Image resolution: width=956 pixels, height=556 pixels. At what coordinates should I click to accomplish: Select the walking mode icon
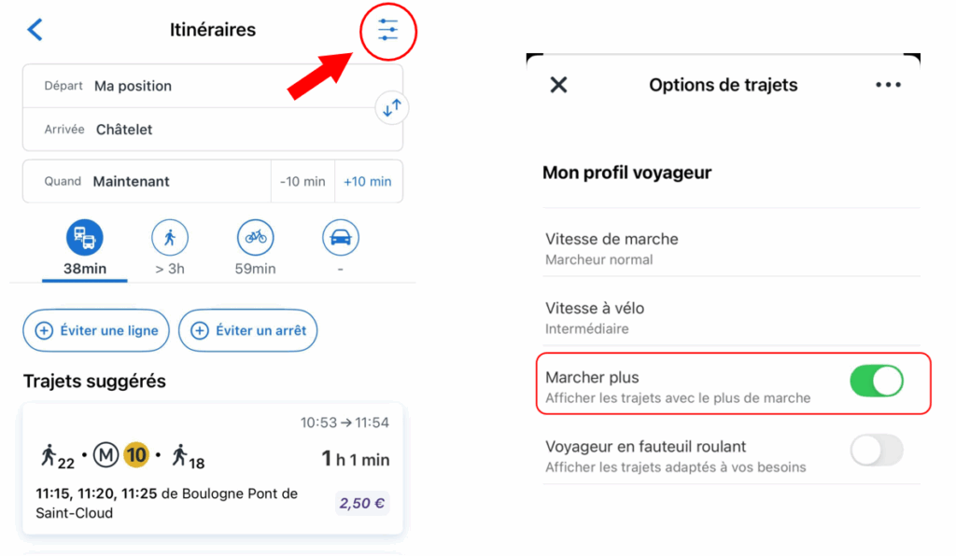(x=170, y=238)
